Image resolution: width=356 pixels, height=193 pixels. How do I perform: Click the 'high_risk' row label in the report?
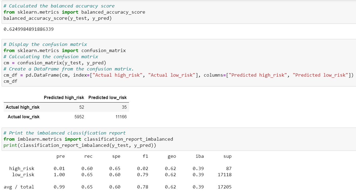[x=22, y=168]
